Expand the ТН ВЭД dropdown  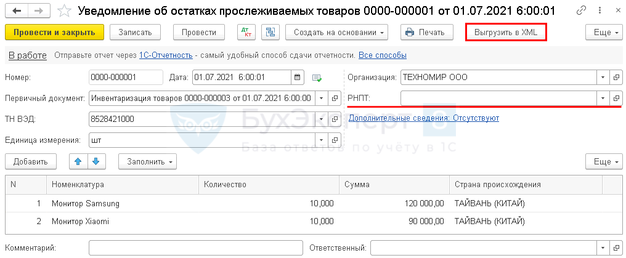click(x=322, y=119)
